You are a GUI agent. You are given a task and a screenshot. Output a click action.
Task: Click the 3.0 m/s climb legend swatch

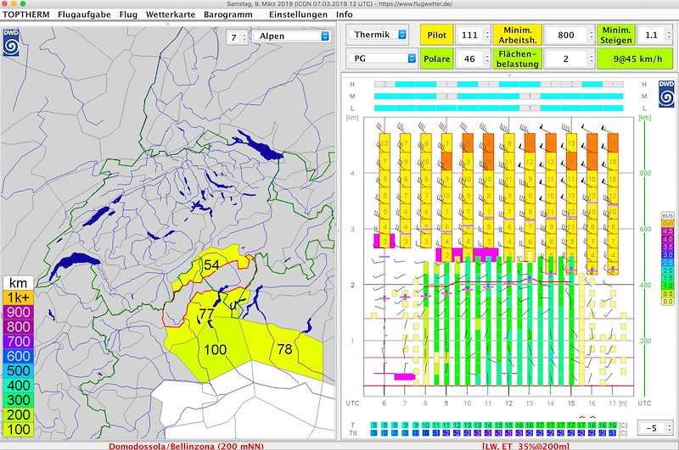pyautogui.click(x=668, y=254)
